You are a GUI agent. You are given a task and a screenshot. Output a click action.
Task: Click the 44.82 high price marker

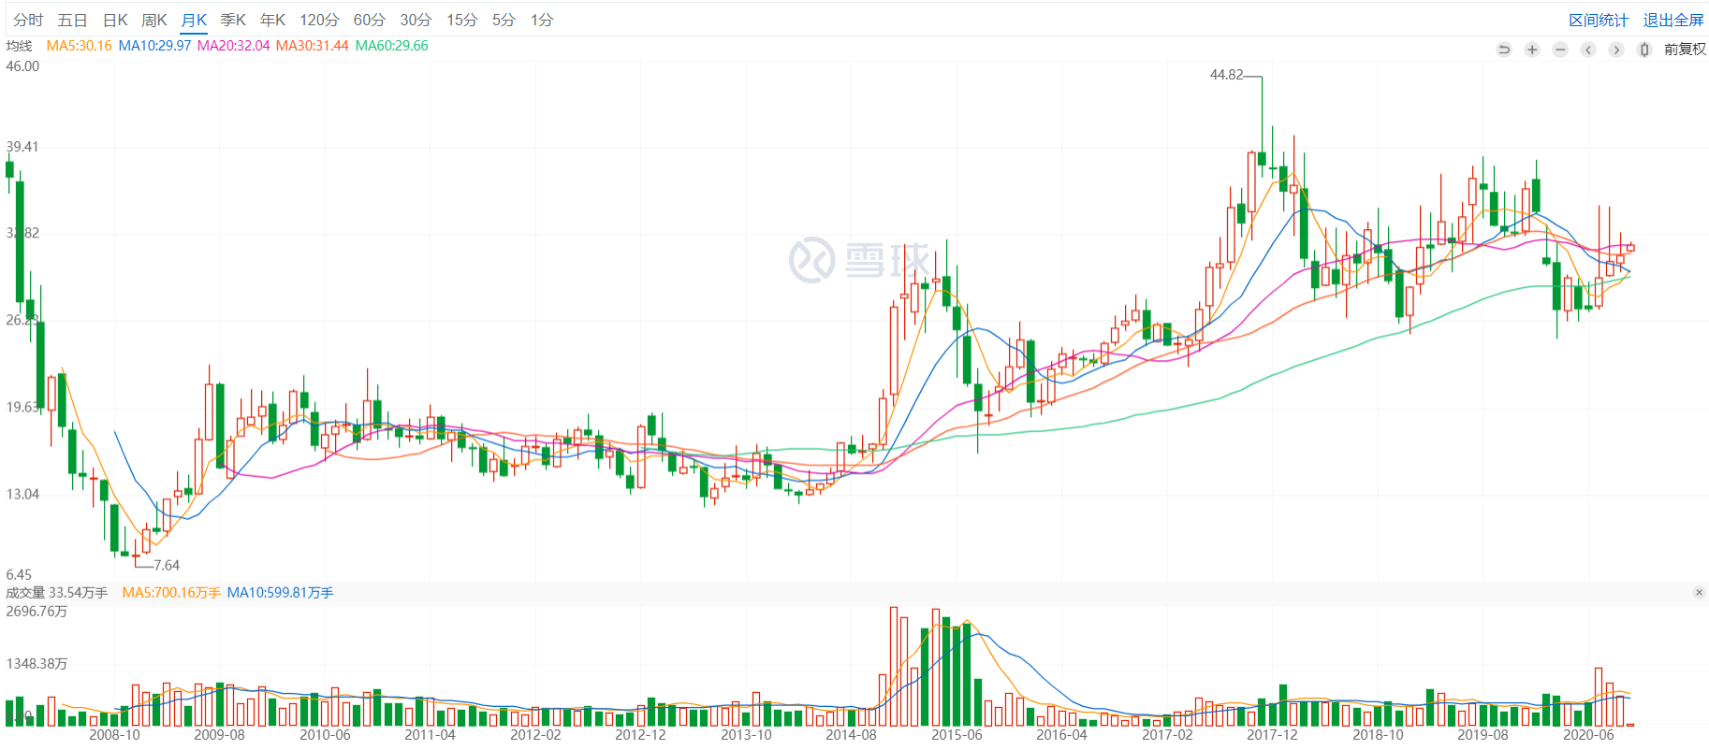click(x=1226, y=75)
